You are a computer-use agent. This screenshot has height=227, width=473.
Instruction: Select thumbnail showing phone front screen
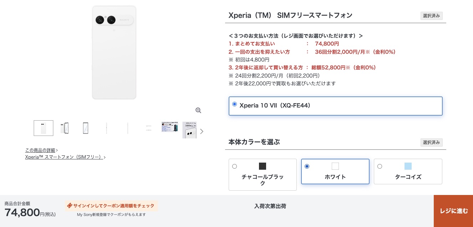[86, 128]
